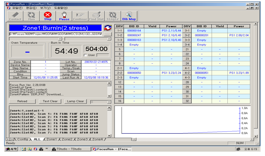Click the Yield column header on left table
Image resolution: width=265 pixels, height=156 pixels.
click(x=152, y=26)
